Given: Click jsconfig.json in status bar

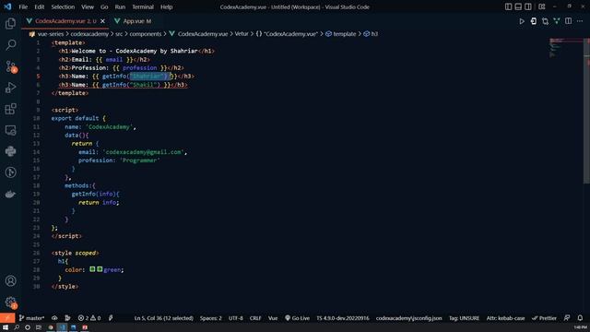Looking at the screenshot, I should click(408, 318).
